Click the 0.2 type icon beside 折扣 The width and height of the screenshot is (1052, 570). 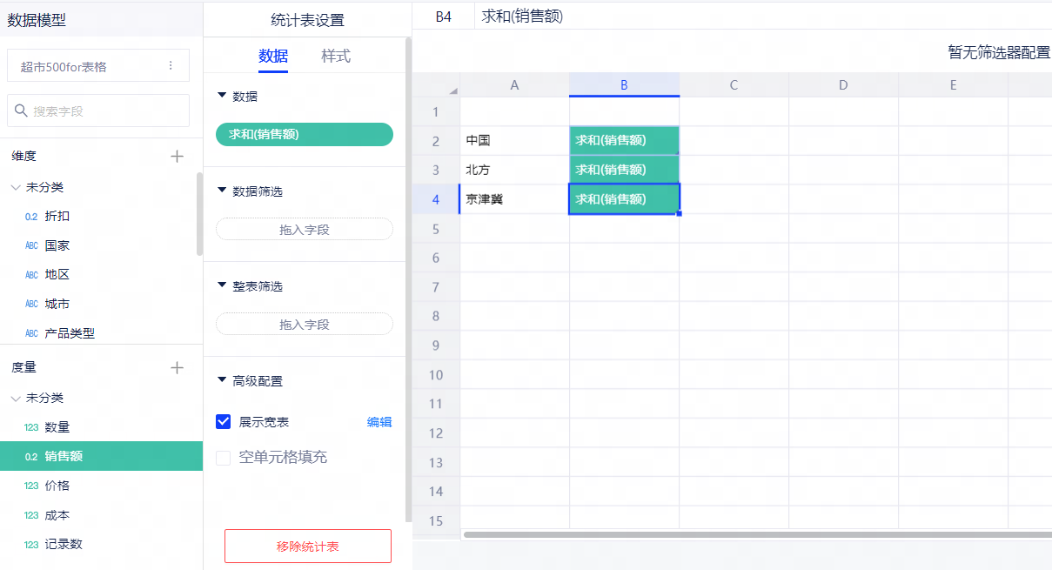pos(31,217)
